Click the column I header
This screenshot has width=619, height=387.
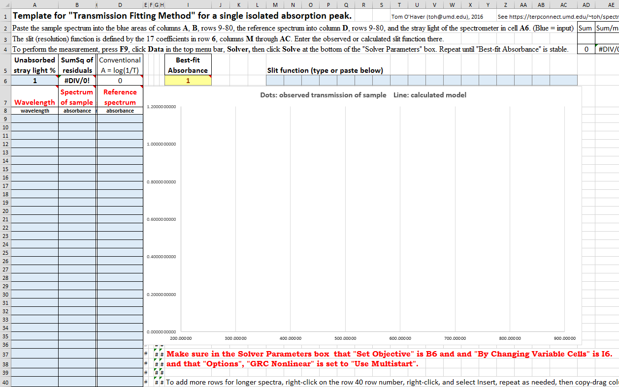pyautogui.click(x=188, y=5)
